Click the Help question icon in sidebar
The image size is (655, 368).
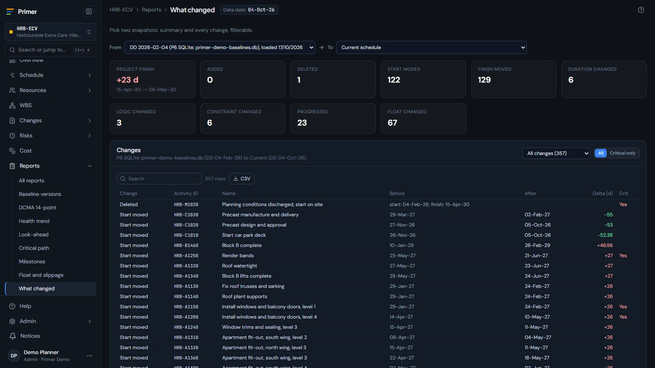[x=12, y=306]
